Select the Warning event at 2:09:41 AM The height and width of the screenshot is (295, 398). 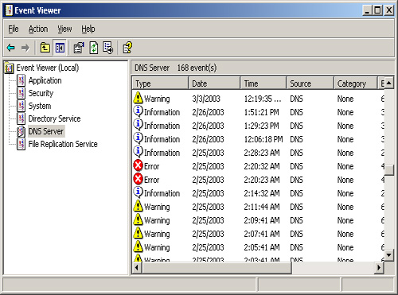pos(258,220)
